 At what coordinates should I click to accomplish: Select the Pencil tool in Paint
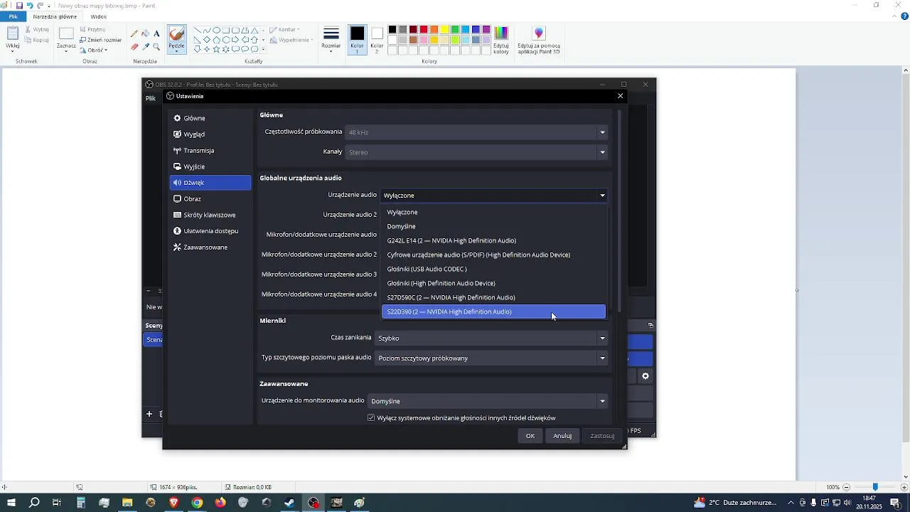point(134,34)
